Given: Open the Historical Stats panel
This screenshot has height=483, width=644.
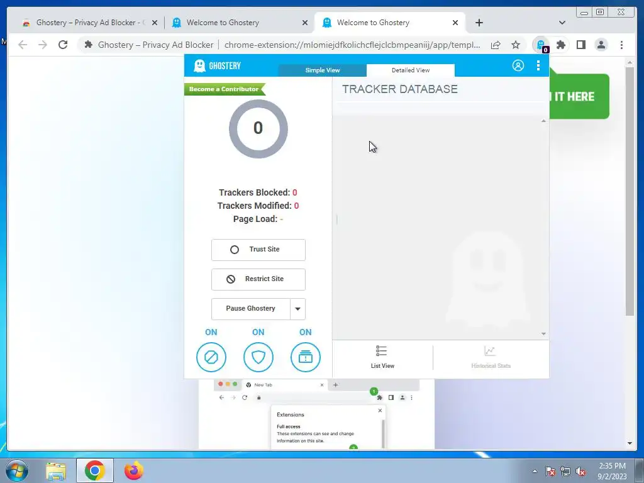Looking at the screenshot, I should 491,357.
